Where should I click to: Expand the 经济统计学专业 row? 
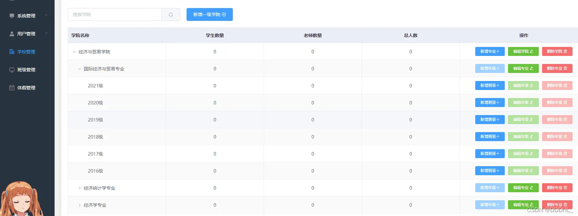(80, 188)
